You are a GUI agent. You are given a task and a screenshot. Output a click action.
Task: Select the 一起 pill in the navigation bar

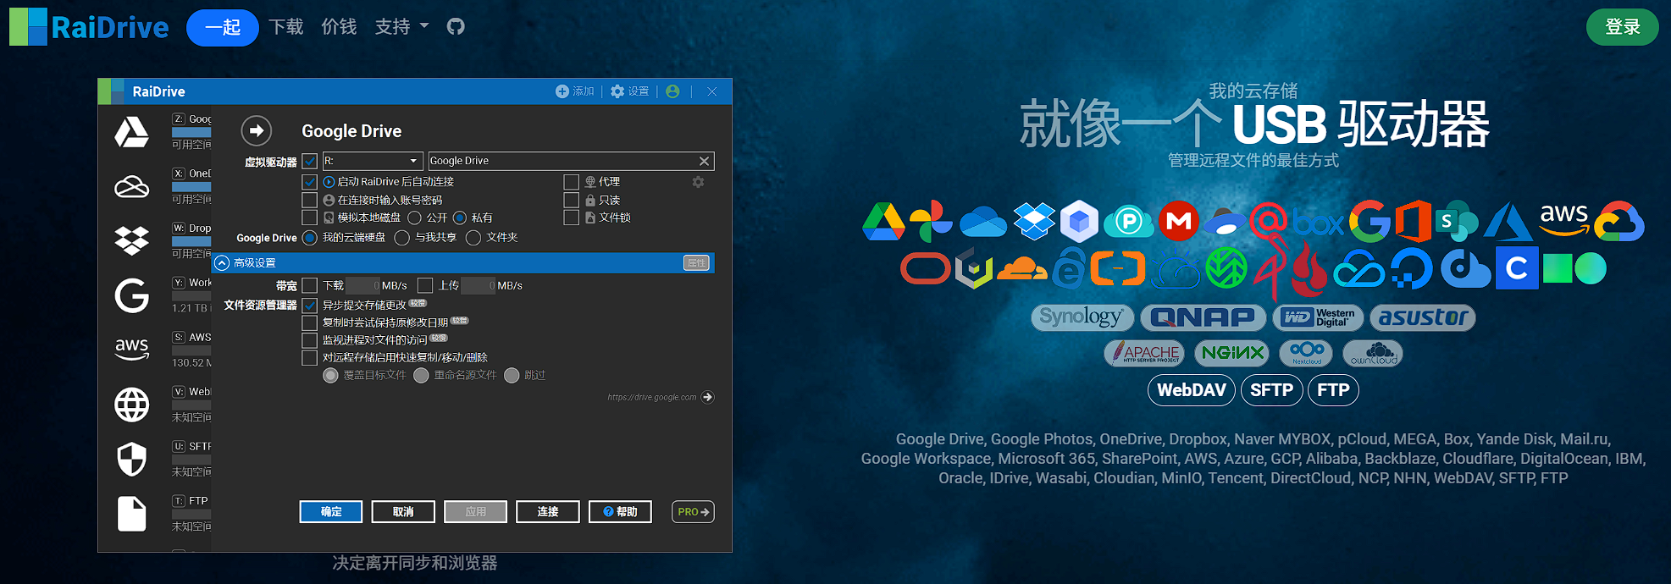coord(223,28)
